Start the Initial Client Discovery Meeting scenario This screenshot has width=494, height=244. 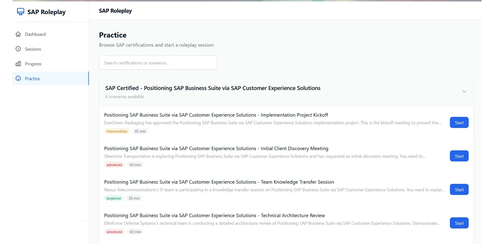459,156
